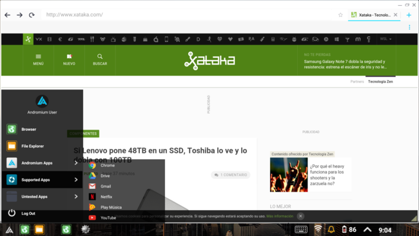Open the euro symbol network site icon

[60, 39]
